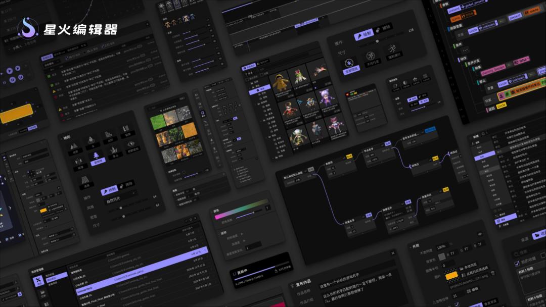Select the stepped terrain tool icon
Viewport: 546px width, 307px height.
109,134
